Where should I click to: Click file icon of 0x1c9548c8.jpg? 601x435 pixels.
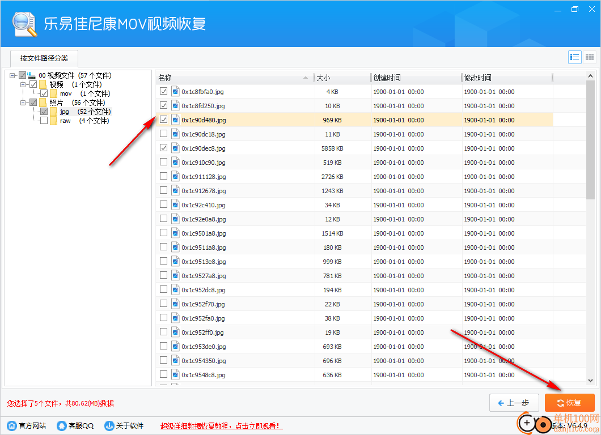[x=175, y=375]
